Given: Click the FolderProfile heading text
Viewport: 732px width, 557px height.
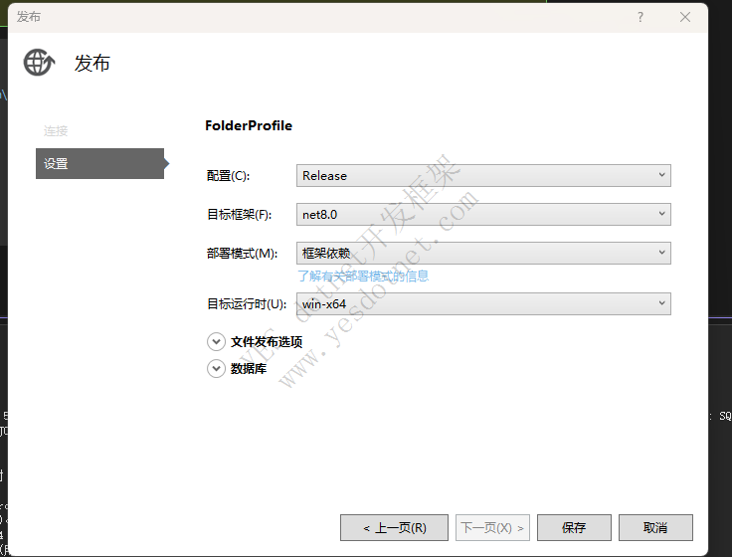Looking at the screenshot, I should [x=249, y=126].
